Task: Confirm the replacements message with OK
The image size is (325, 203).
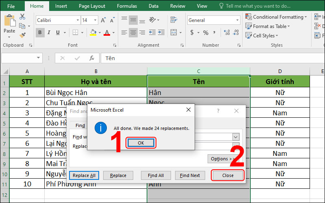Action: (x=141, y=143)
